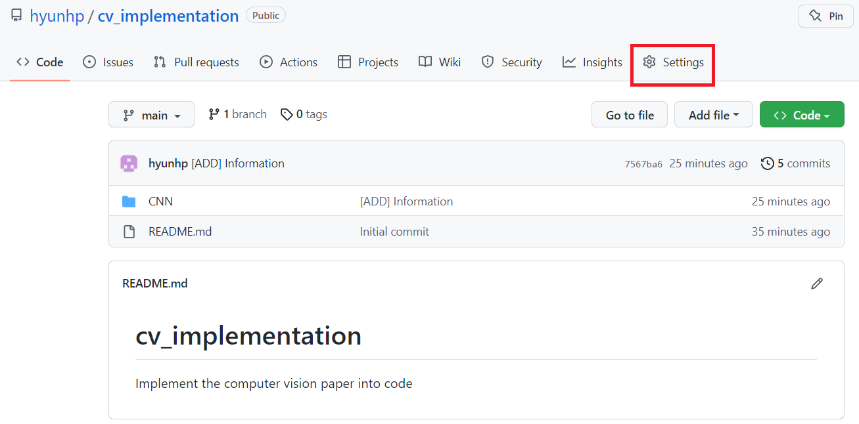
Task: Open the CNN row's [ADD] Information commit
Action: (x=406, y=201)
